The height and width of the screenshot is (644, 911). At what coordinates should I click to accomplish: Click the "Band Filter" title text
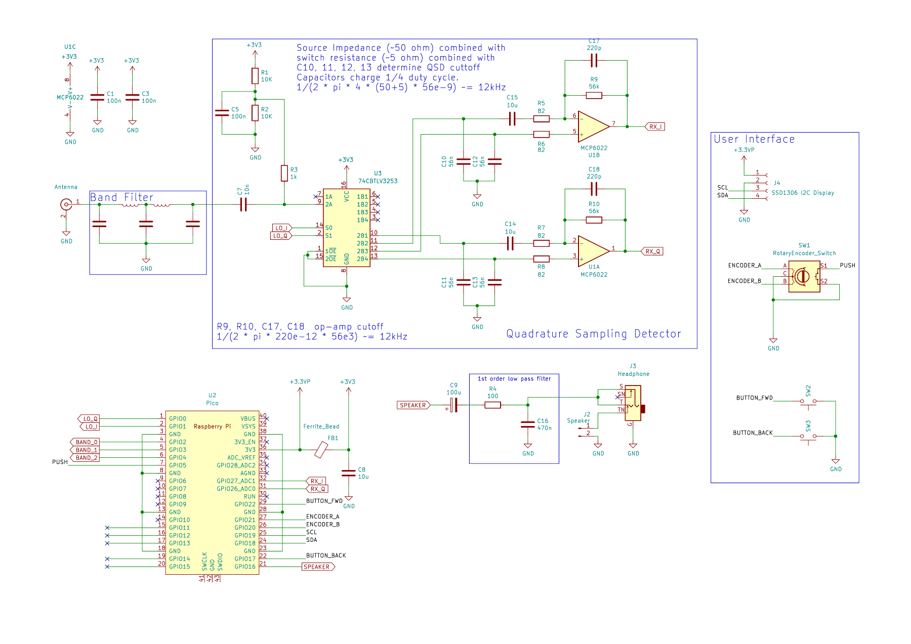[x=121, y=197]
